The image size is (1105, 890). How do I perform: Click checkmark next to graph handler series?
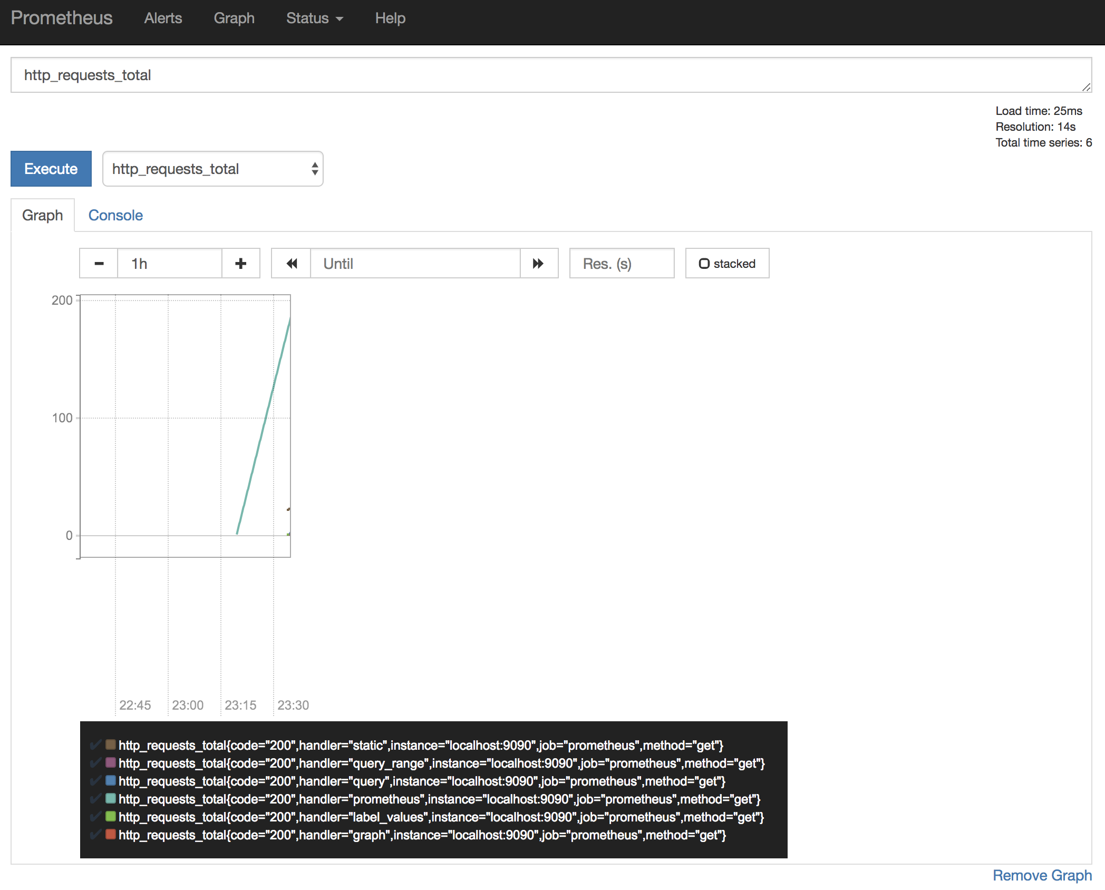coord(95,835)
